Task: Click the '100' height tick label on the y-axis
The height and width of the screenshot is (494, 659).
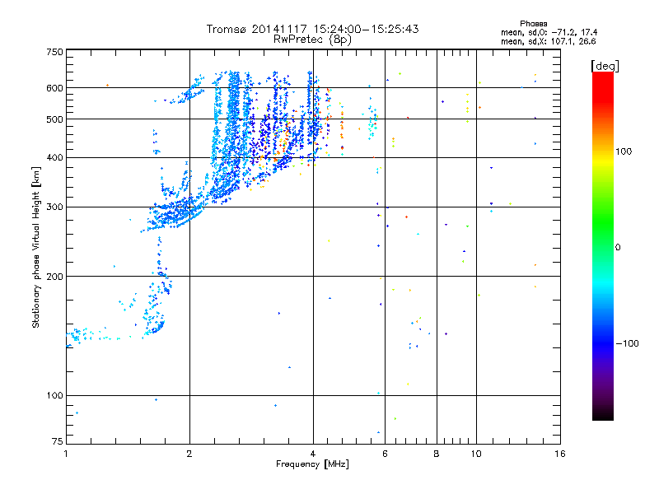Action: point(54,396)
